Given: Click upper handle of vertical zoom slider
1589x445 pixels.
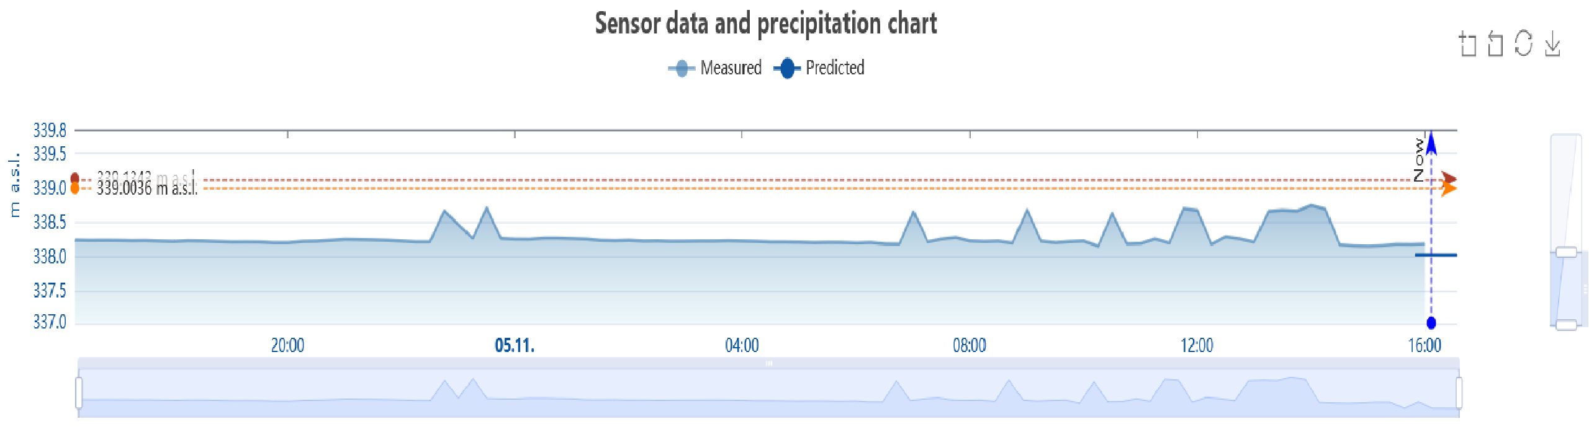Looking at the screenshot, I should [x=1566, y=252].
